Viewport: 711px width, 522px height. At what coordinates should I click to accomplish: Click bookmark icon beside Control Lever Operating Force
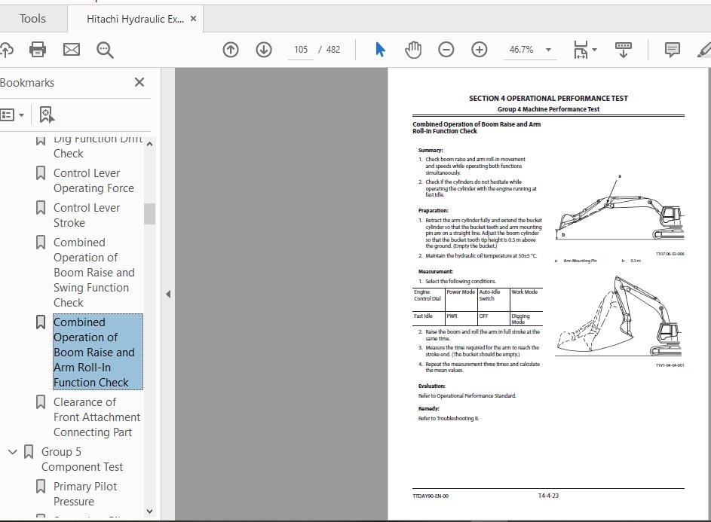(x=41, y=173)
